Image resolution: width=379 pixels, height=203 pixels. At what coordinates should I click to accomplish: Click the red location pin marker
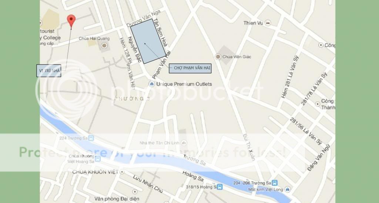[x=71, y=21]
